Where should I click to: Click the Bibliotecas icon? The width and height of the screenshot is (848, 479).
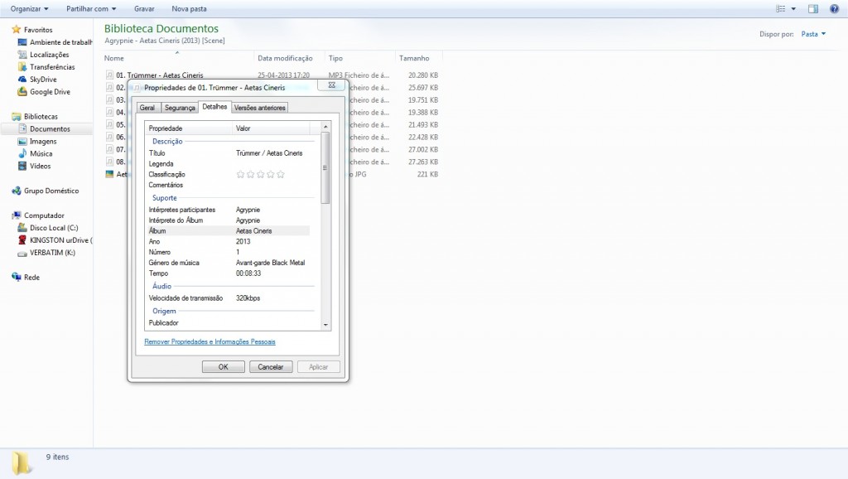(x=17, y=116)
